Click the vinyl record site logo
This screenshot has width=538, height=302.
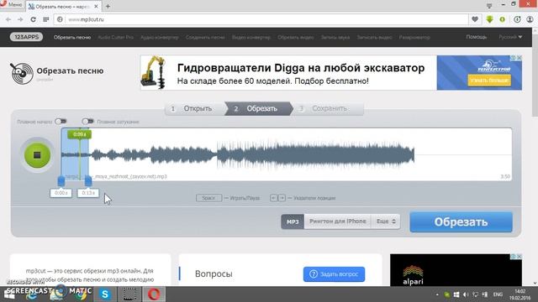tap(22, 73)
